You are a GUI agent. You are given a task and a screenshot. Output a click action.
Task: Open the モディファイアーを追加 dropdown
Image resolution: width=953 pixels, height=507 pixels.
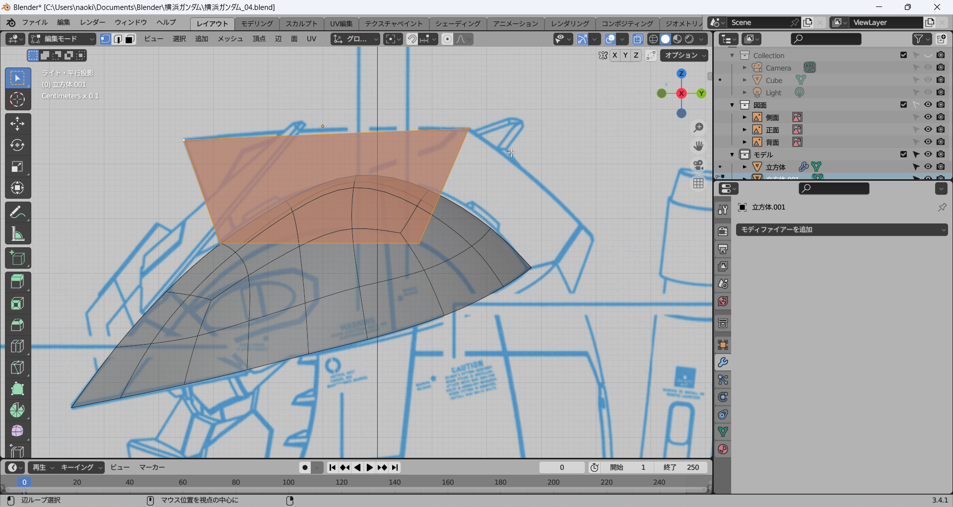point(841,229)
